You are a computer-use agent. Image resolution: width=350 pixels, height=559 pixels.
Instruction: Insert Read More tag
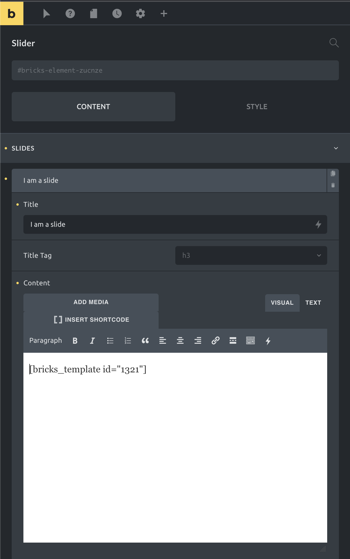click(x=233, y=340)
